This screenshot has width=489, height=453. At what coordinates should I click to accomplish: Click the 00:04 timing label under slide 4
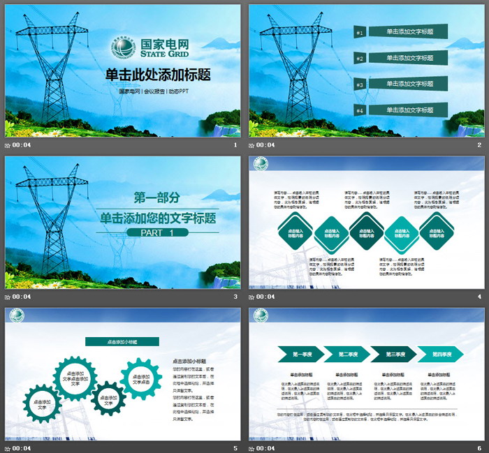tap(266, 297)
